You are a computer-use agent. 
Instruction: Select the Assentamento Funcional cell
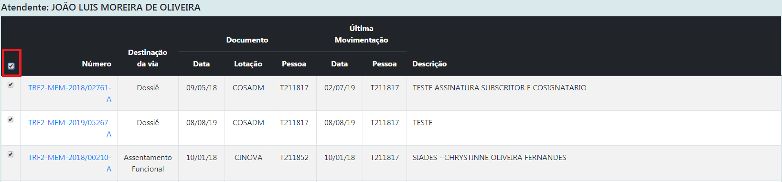pyautogui.click(x=148, y=163)
